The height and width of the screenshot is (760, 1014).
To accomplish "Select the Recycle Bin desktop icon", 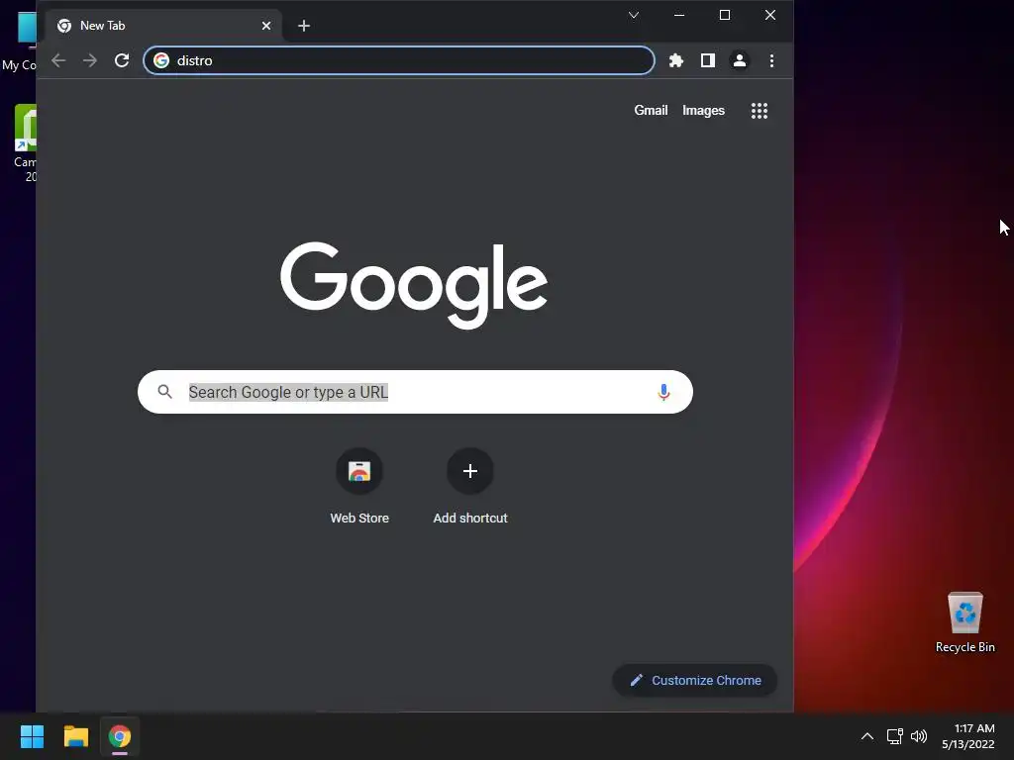I will (964, 622).
